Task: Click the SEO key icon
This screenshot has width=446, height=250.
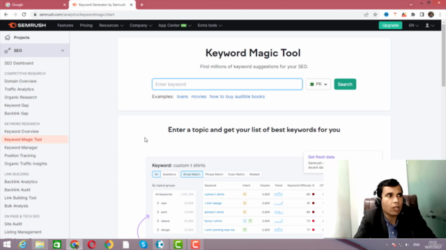Action: coord(8,51)
